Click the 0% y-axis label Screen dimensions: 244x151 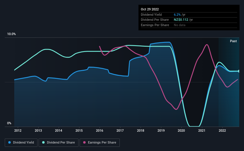(9, 123)
